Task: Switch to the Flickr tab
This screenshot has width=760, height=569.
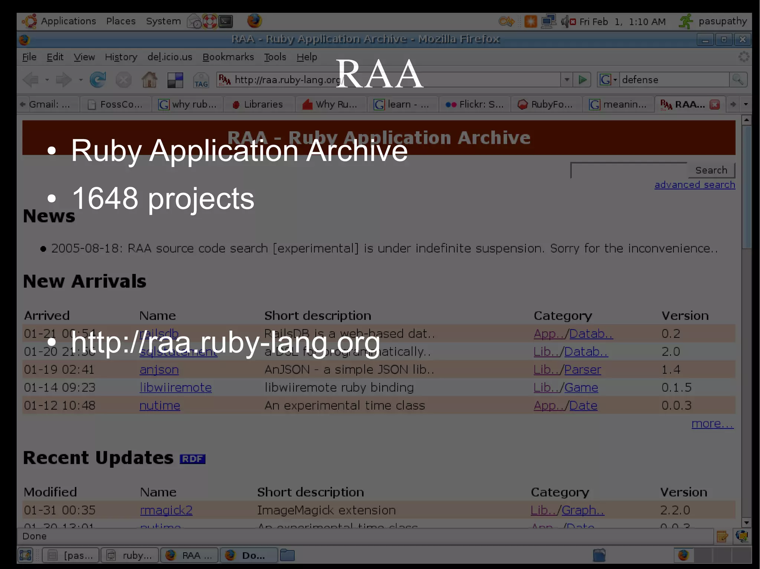Action: (475, 105)
